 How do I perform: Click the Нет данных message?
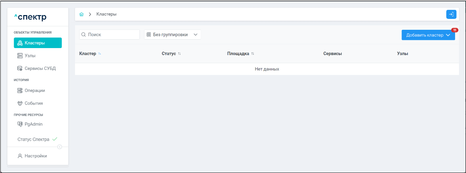coord(267,69)
